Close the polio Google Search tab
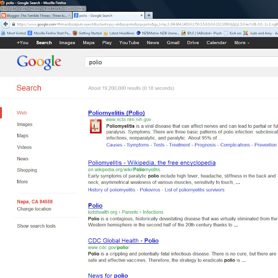278x278 pixels. point(142,16)
